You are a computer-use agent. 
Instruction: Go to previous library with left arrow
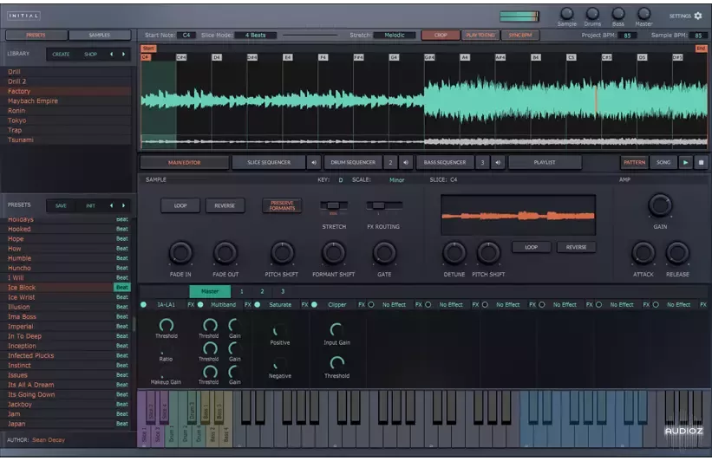point(111,54)
